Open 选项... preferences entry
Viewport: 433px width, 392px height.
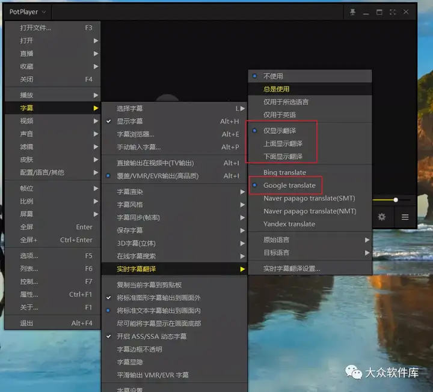tap(52, 256)
